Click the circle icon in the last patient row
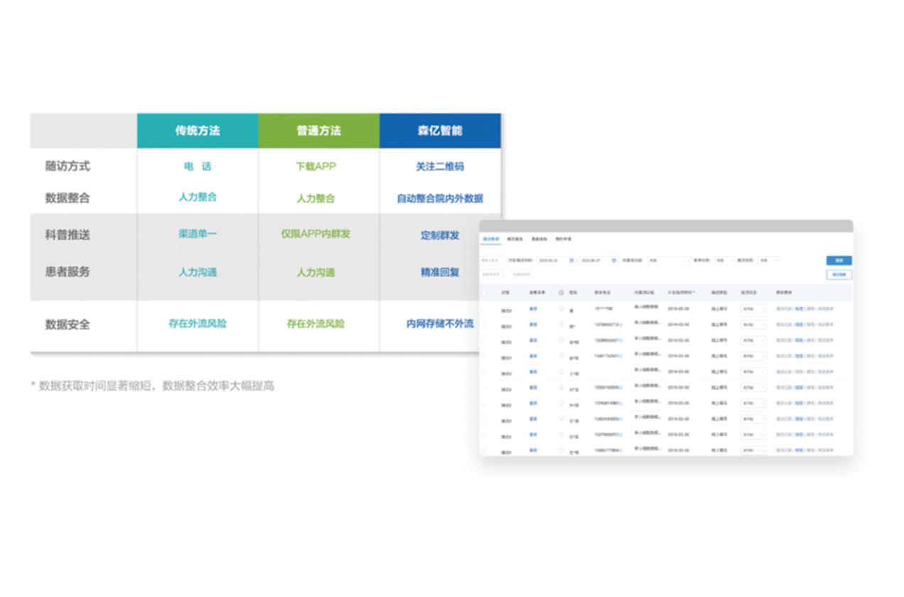 pos(561,450)
